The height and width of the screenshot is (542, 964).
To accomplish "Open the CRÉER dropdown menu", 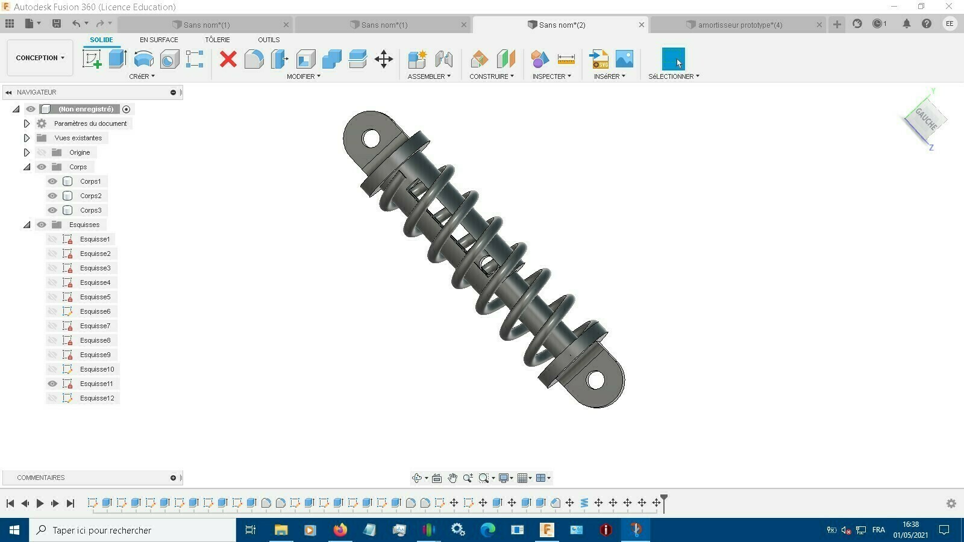I will tap(142, 76).
